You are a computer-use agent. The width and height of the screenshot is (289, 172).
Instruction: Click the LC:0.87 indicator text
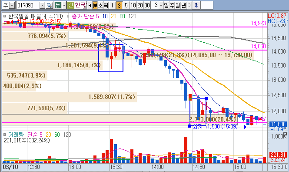277,16
